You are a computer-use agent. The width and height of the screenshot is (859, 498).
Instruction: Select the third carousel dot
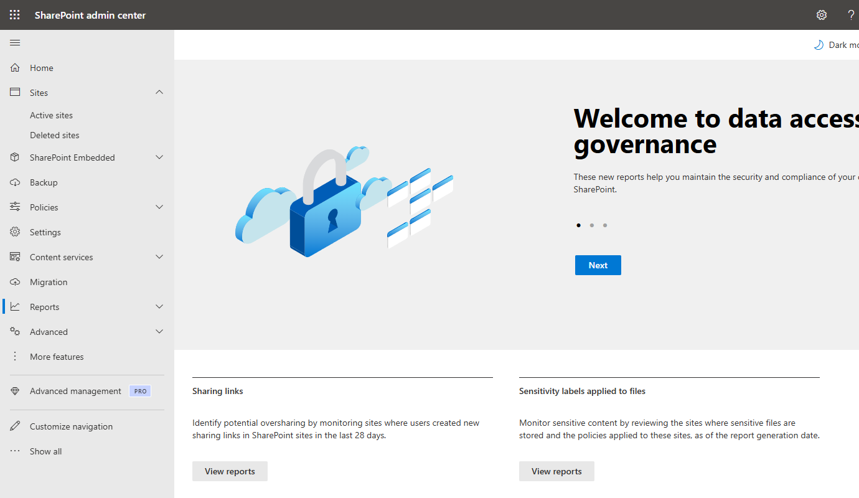605,225
